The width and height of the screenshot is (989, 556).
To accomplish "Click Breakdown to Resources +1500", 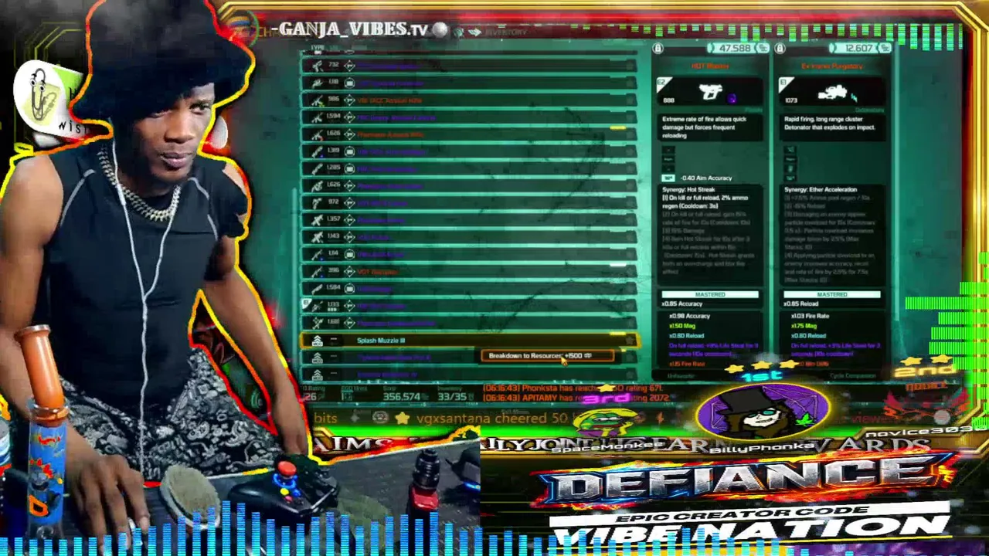I will (x=547, y=356).
